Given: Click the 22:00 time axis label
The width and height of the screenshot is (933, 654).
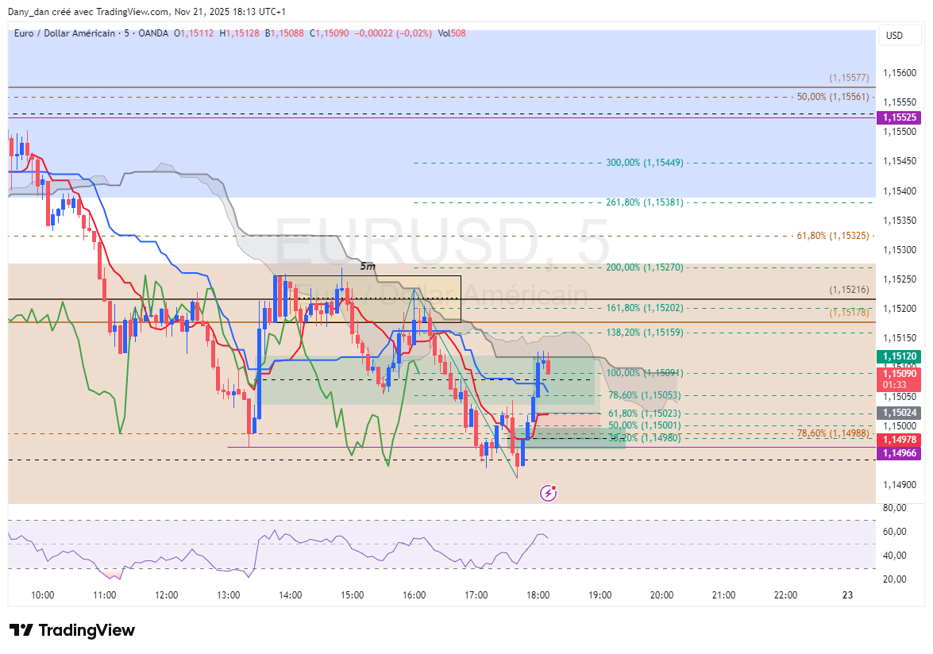Looking at the screenshot, I should [x=785, y=595].
